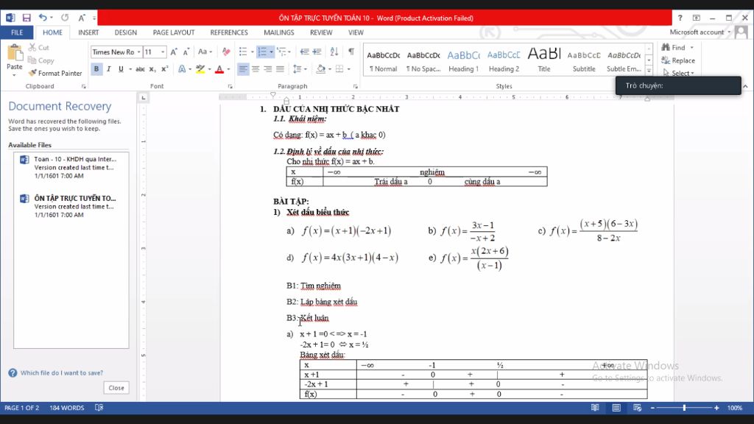754x424 pixels.
Task: Activate Format Painter
Action: [54, 73]
